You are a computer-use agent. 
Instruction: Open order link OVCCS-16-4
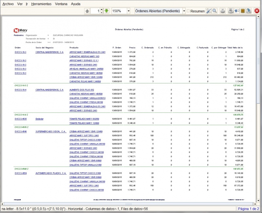point(20,90)
